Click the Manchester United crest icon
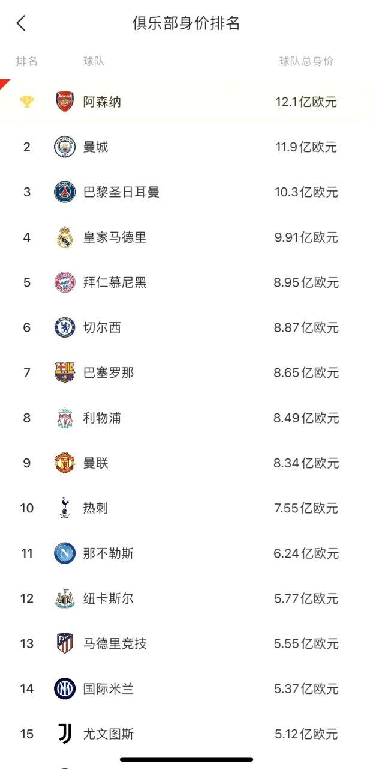This screenshot has height=769, width=373. click(x=65, y=463)
